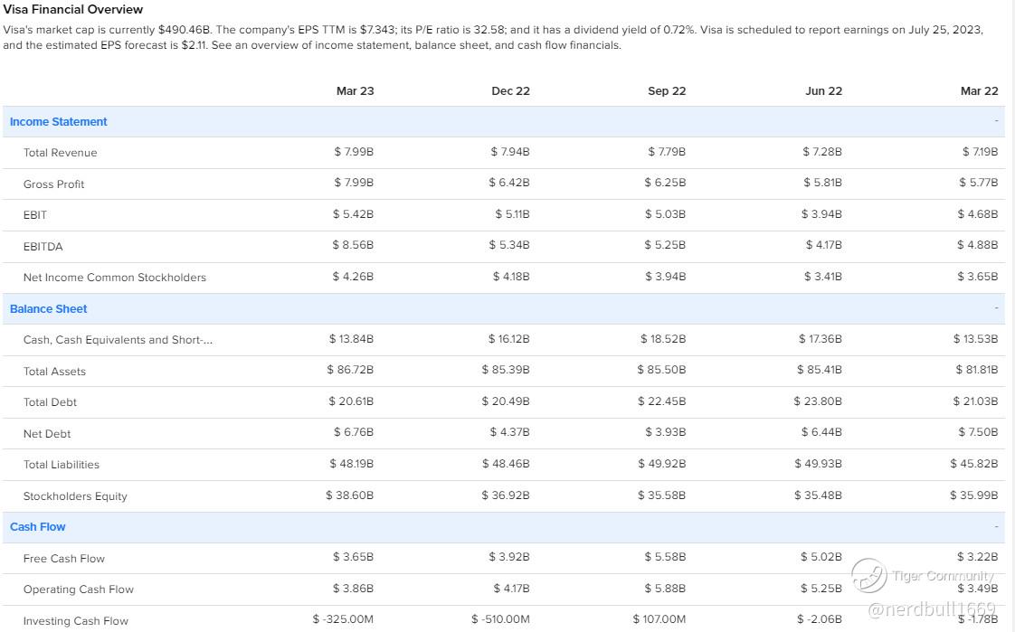Select the Sep 22 column header
Image resolution: width=1015 pixels, height=632 pixels.
667,91
